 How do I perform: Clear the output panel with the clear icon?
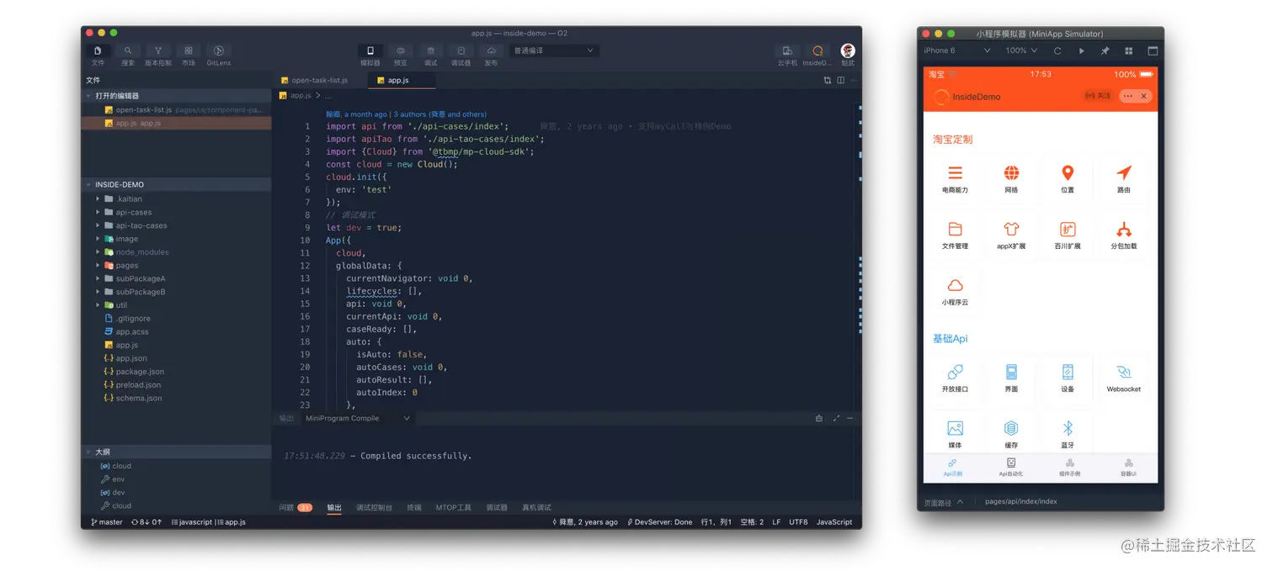[819, 418]
